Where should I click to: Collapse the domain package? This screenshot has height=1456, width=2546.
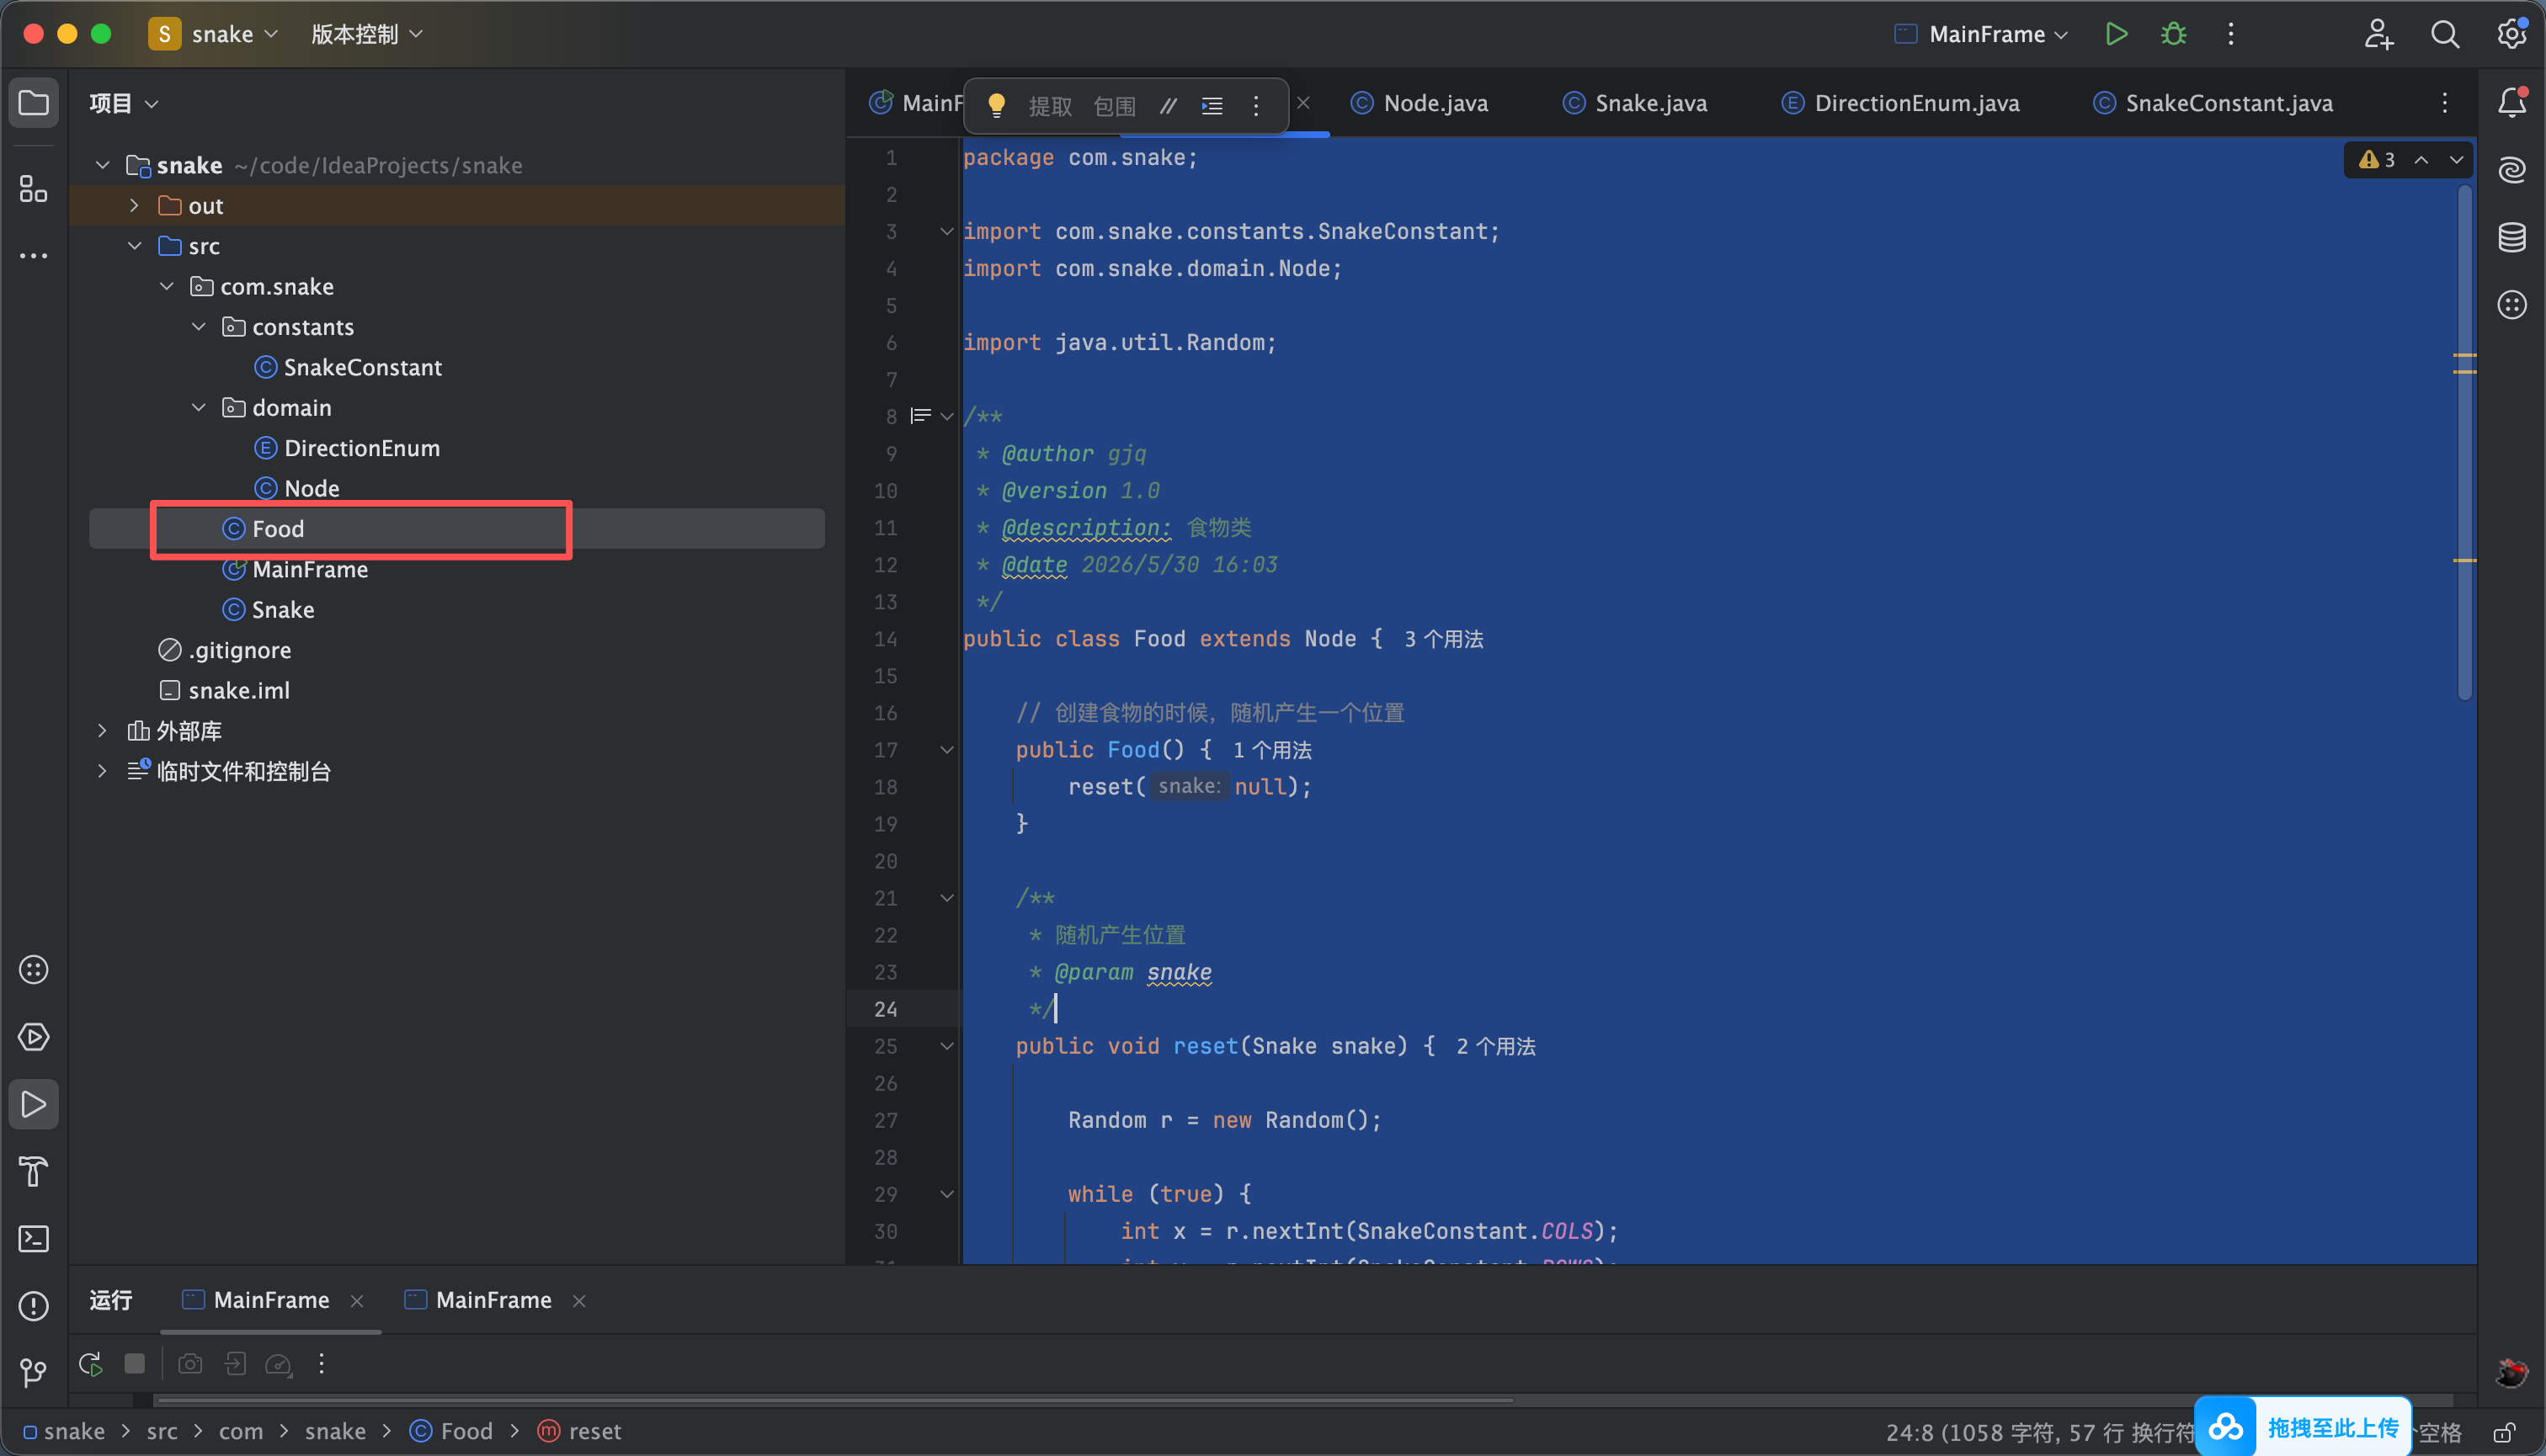199,408
